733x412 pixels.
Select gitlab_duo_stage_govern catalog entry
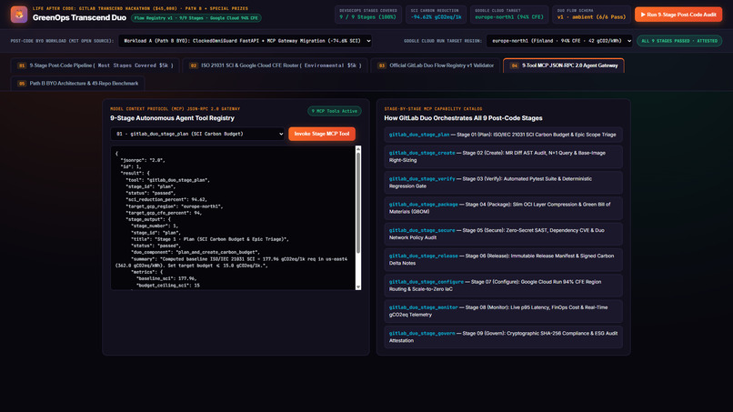click(x=503, y=337)
